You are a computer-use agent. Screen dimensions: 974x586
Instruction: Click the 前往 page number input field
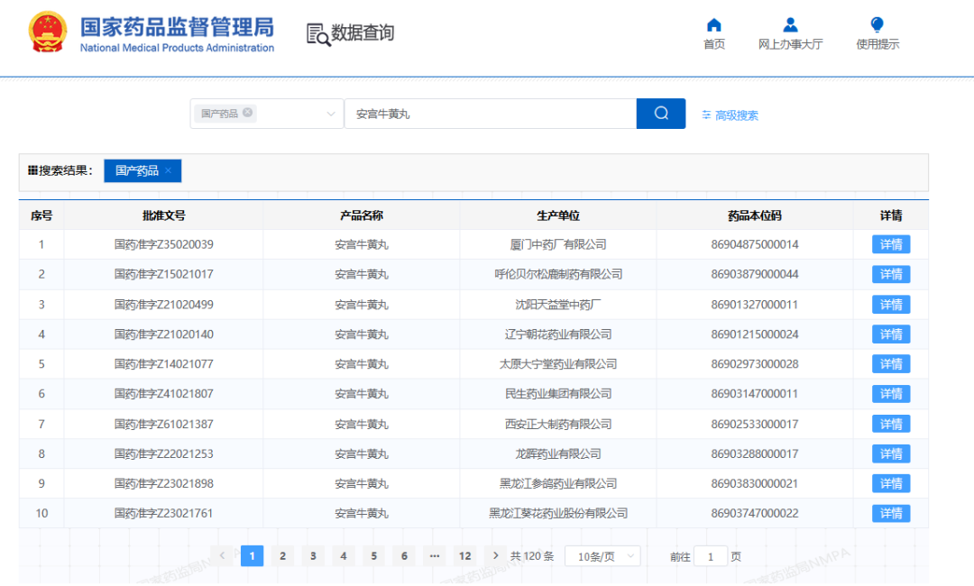(x=711, y=556)
